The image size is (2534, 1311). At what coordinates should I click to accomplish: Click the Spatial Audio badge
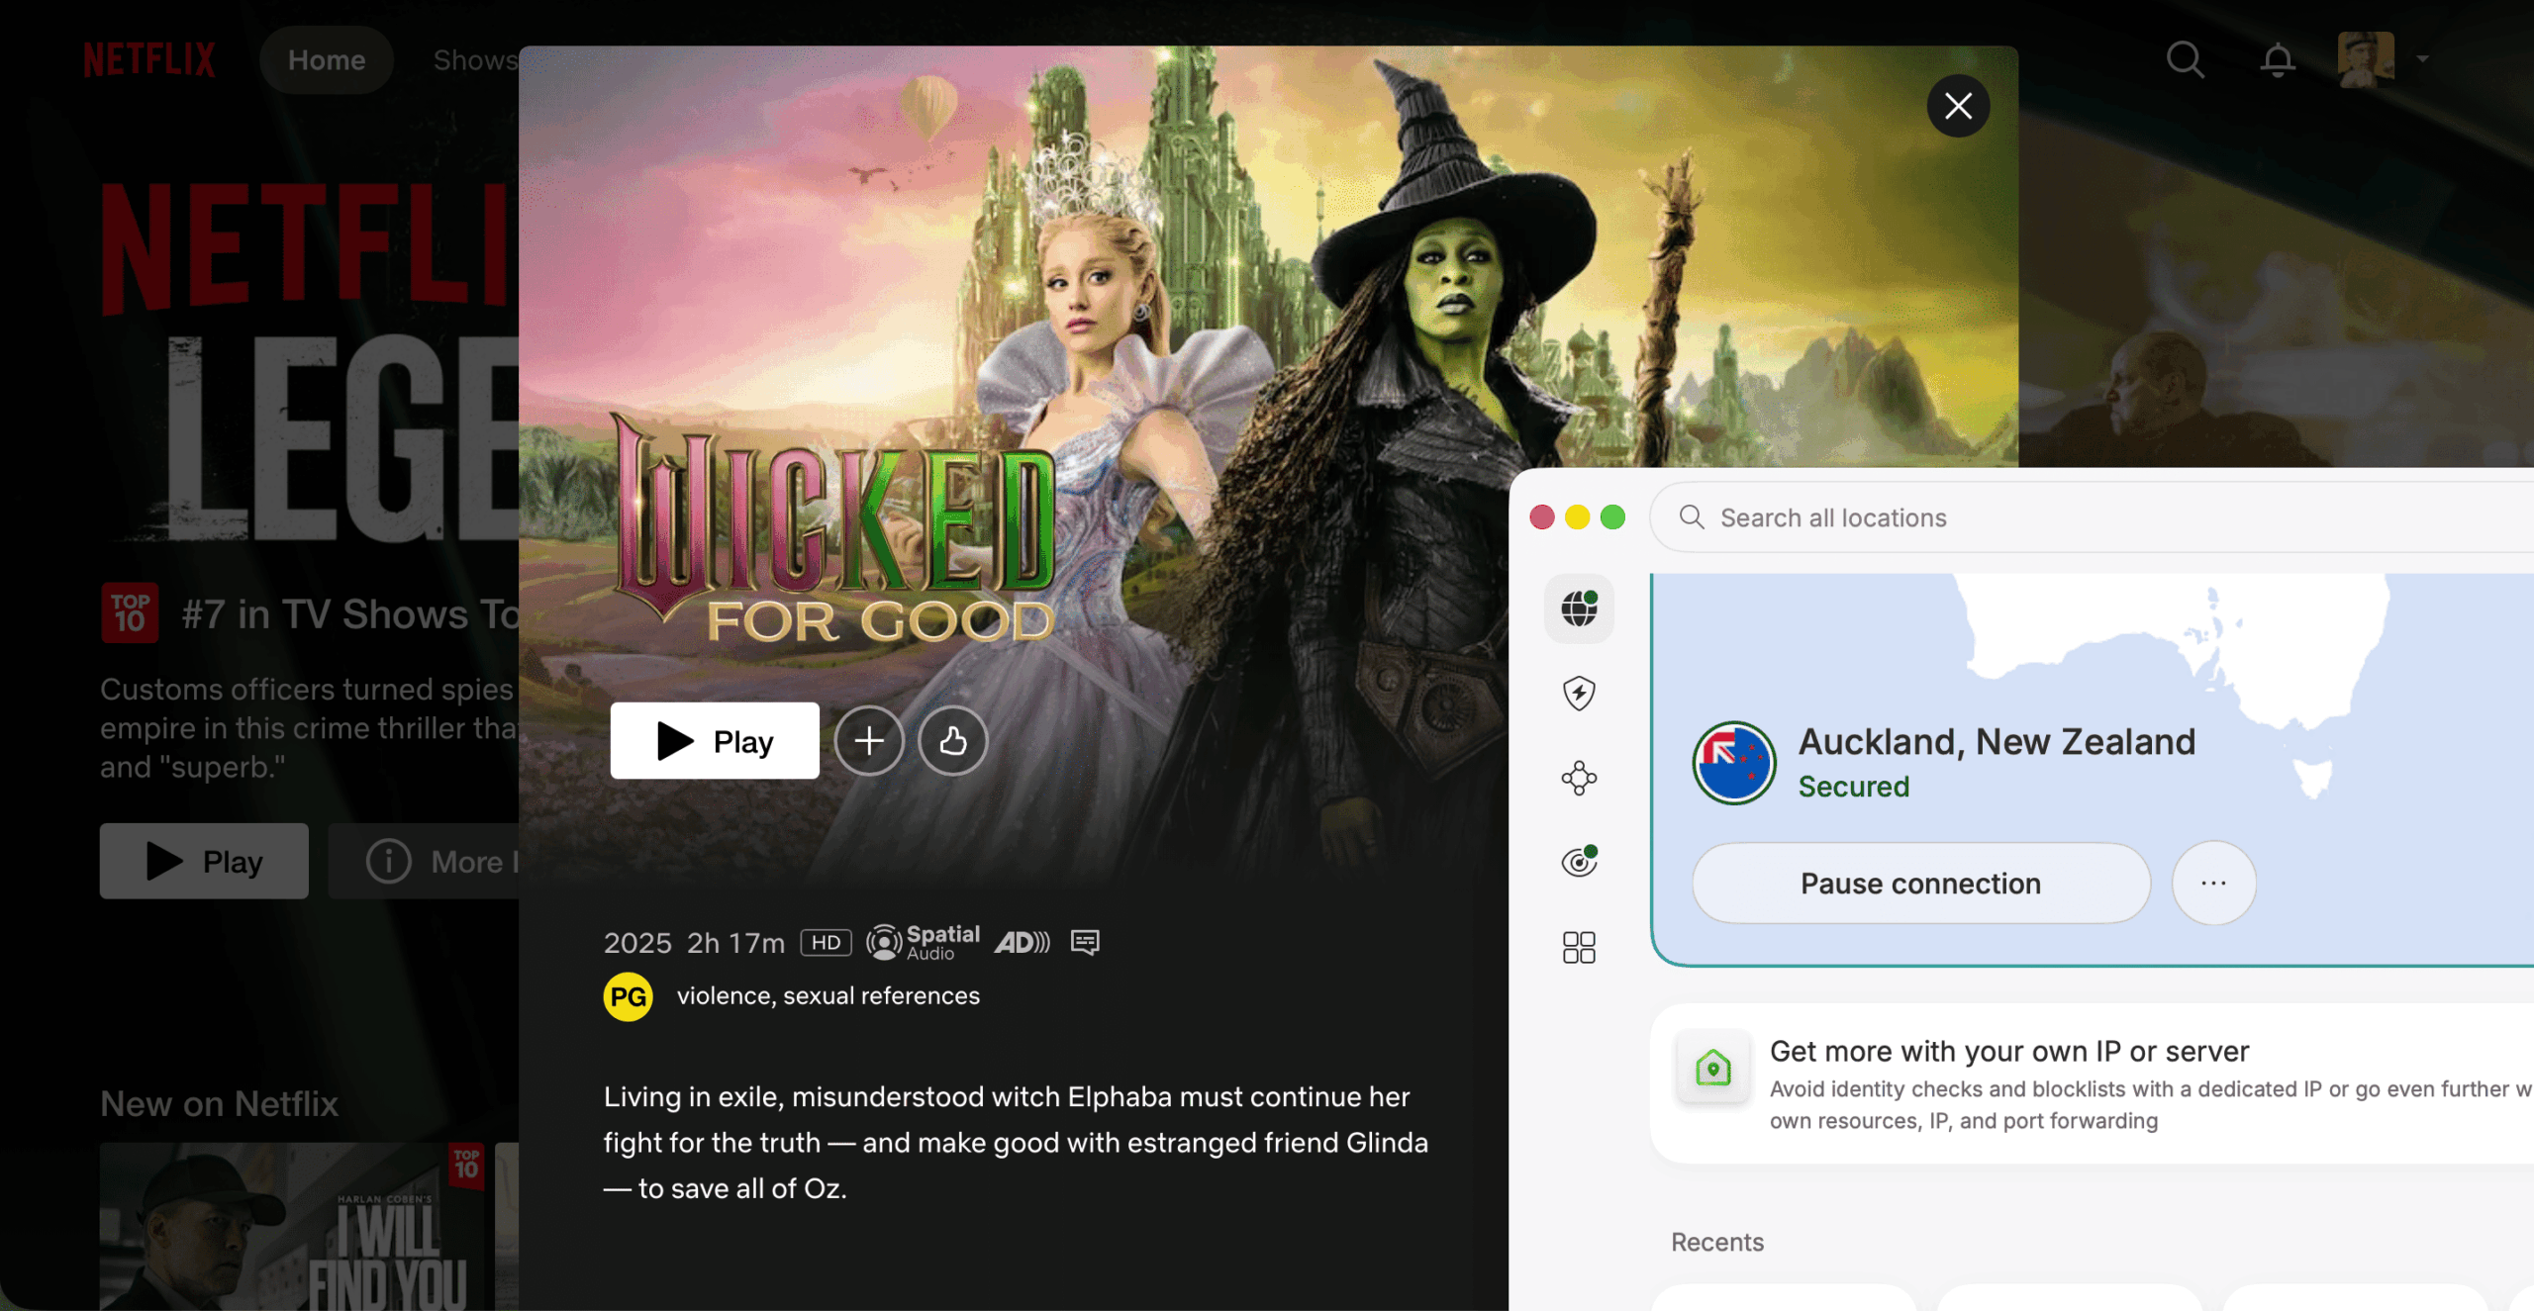pos(923,942)
